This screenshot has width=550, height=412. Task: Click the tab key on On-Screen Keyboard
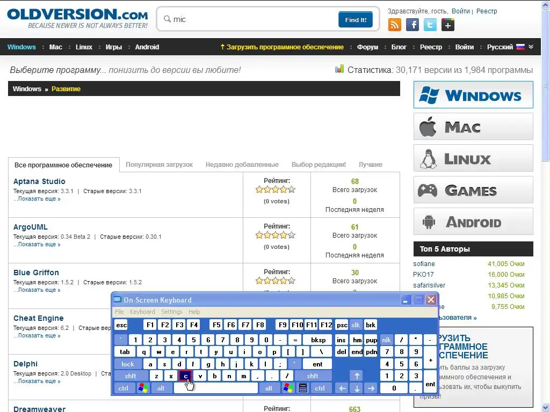coord(125,352)
